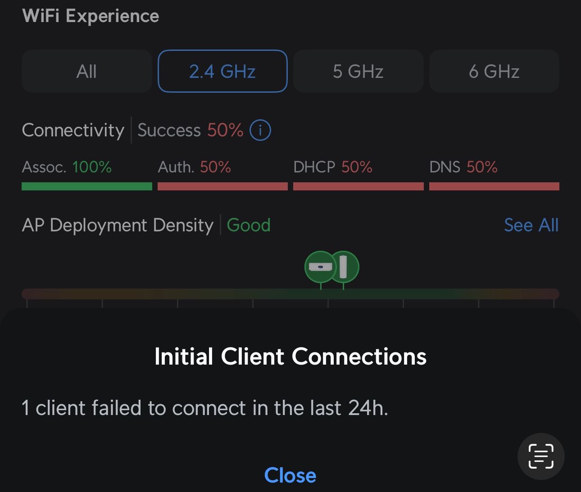Tap the AP density gradient scale bar

[x=180, y=294]
